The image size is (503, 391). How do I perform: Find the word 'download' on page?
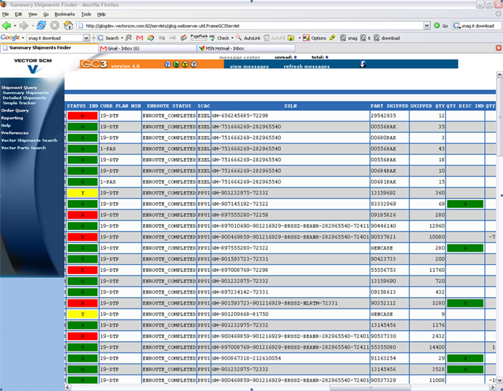387,38
